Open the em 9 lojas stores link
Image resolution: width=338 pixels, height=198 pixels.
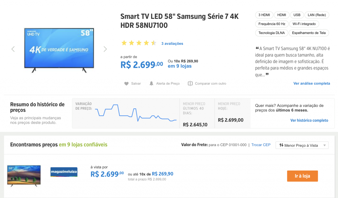tap(180, 66)
